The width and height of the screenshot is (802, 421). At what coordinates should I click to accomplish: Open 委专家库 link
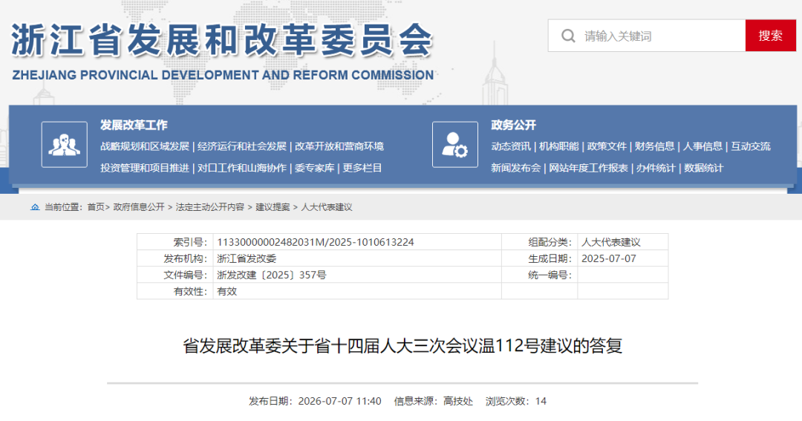tap(315, 168)
